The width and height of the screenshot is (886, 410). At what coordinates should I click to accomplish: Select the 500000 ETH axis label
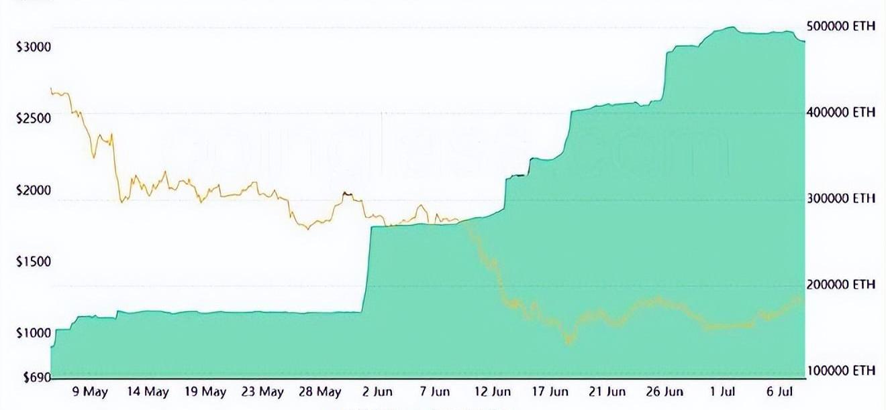[840, 26]
